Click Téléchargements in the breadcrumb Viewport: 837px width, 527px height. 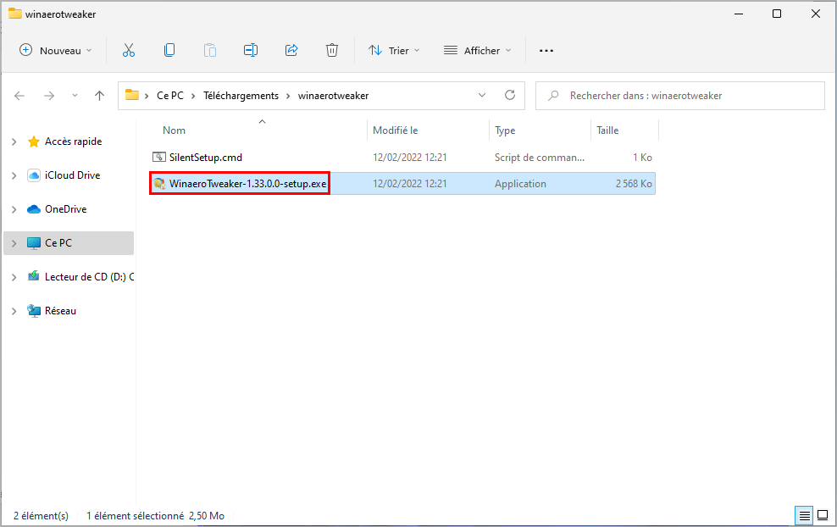pos(241,96)
